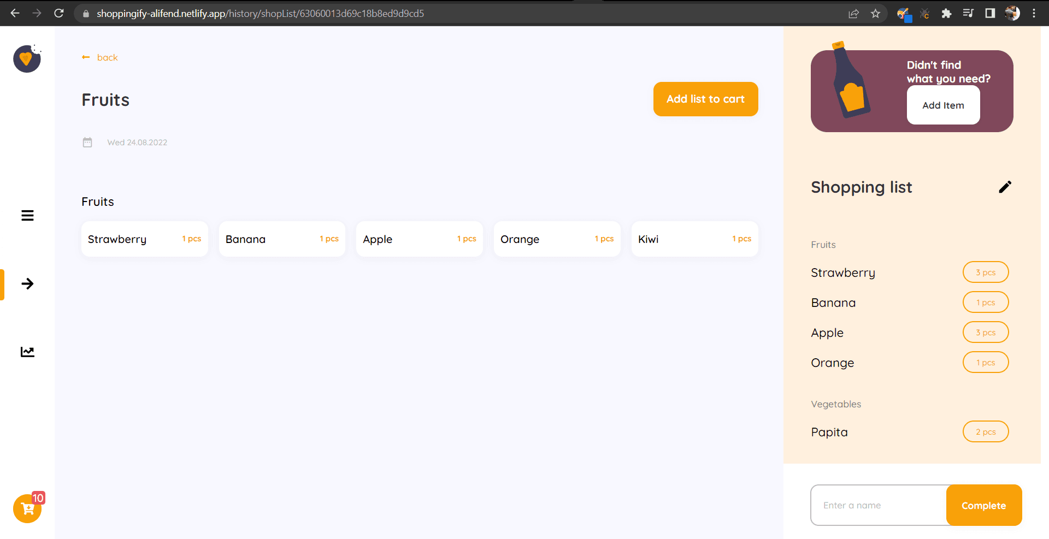Image resolution: width=1049 pixels, height=539 pixels.
Task: Click the browser reload icon
Action: [x=59, y=13]
